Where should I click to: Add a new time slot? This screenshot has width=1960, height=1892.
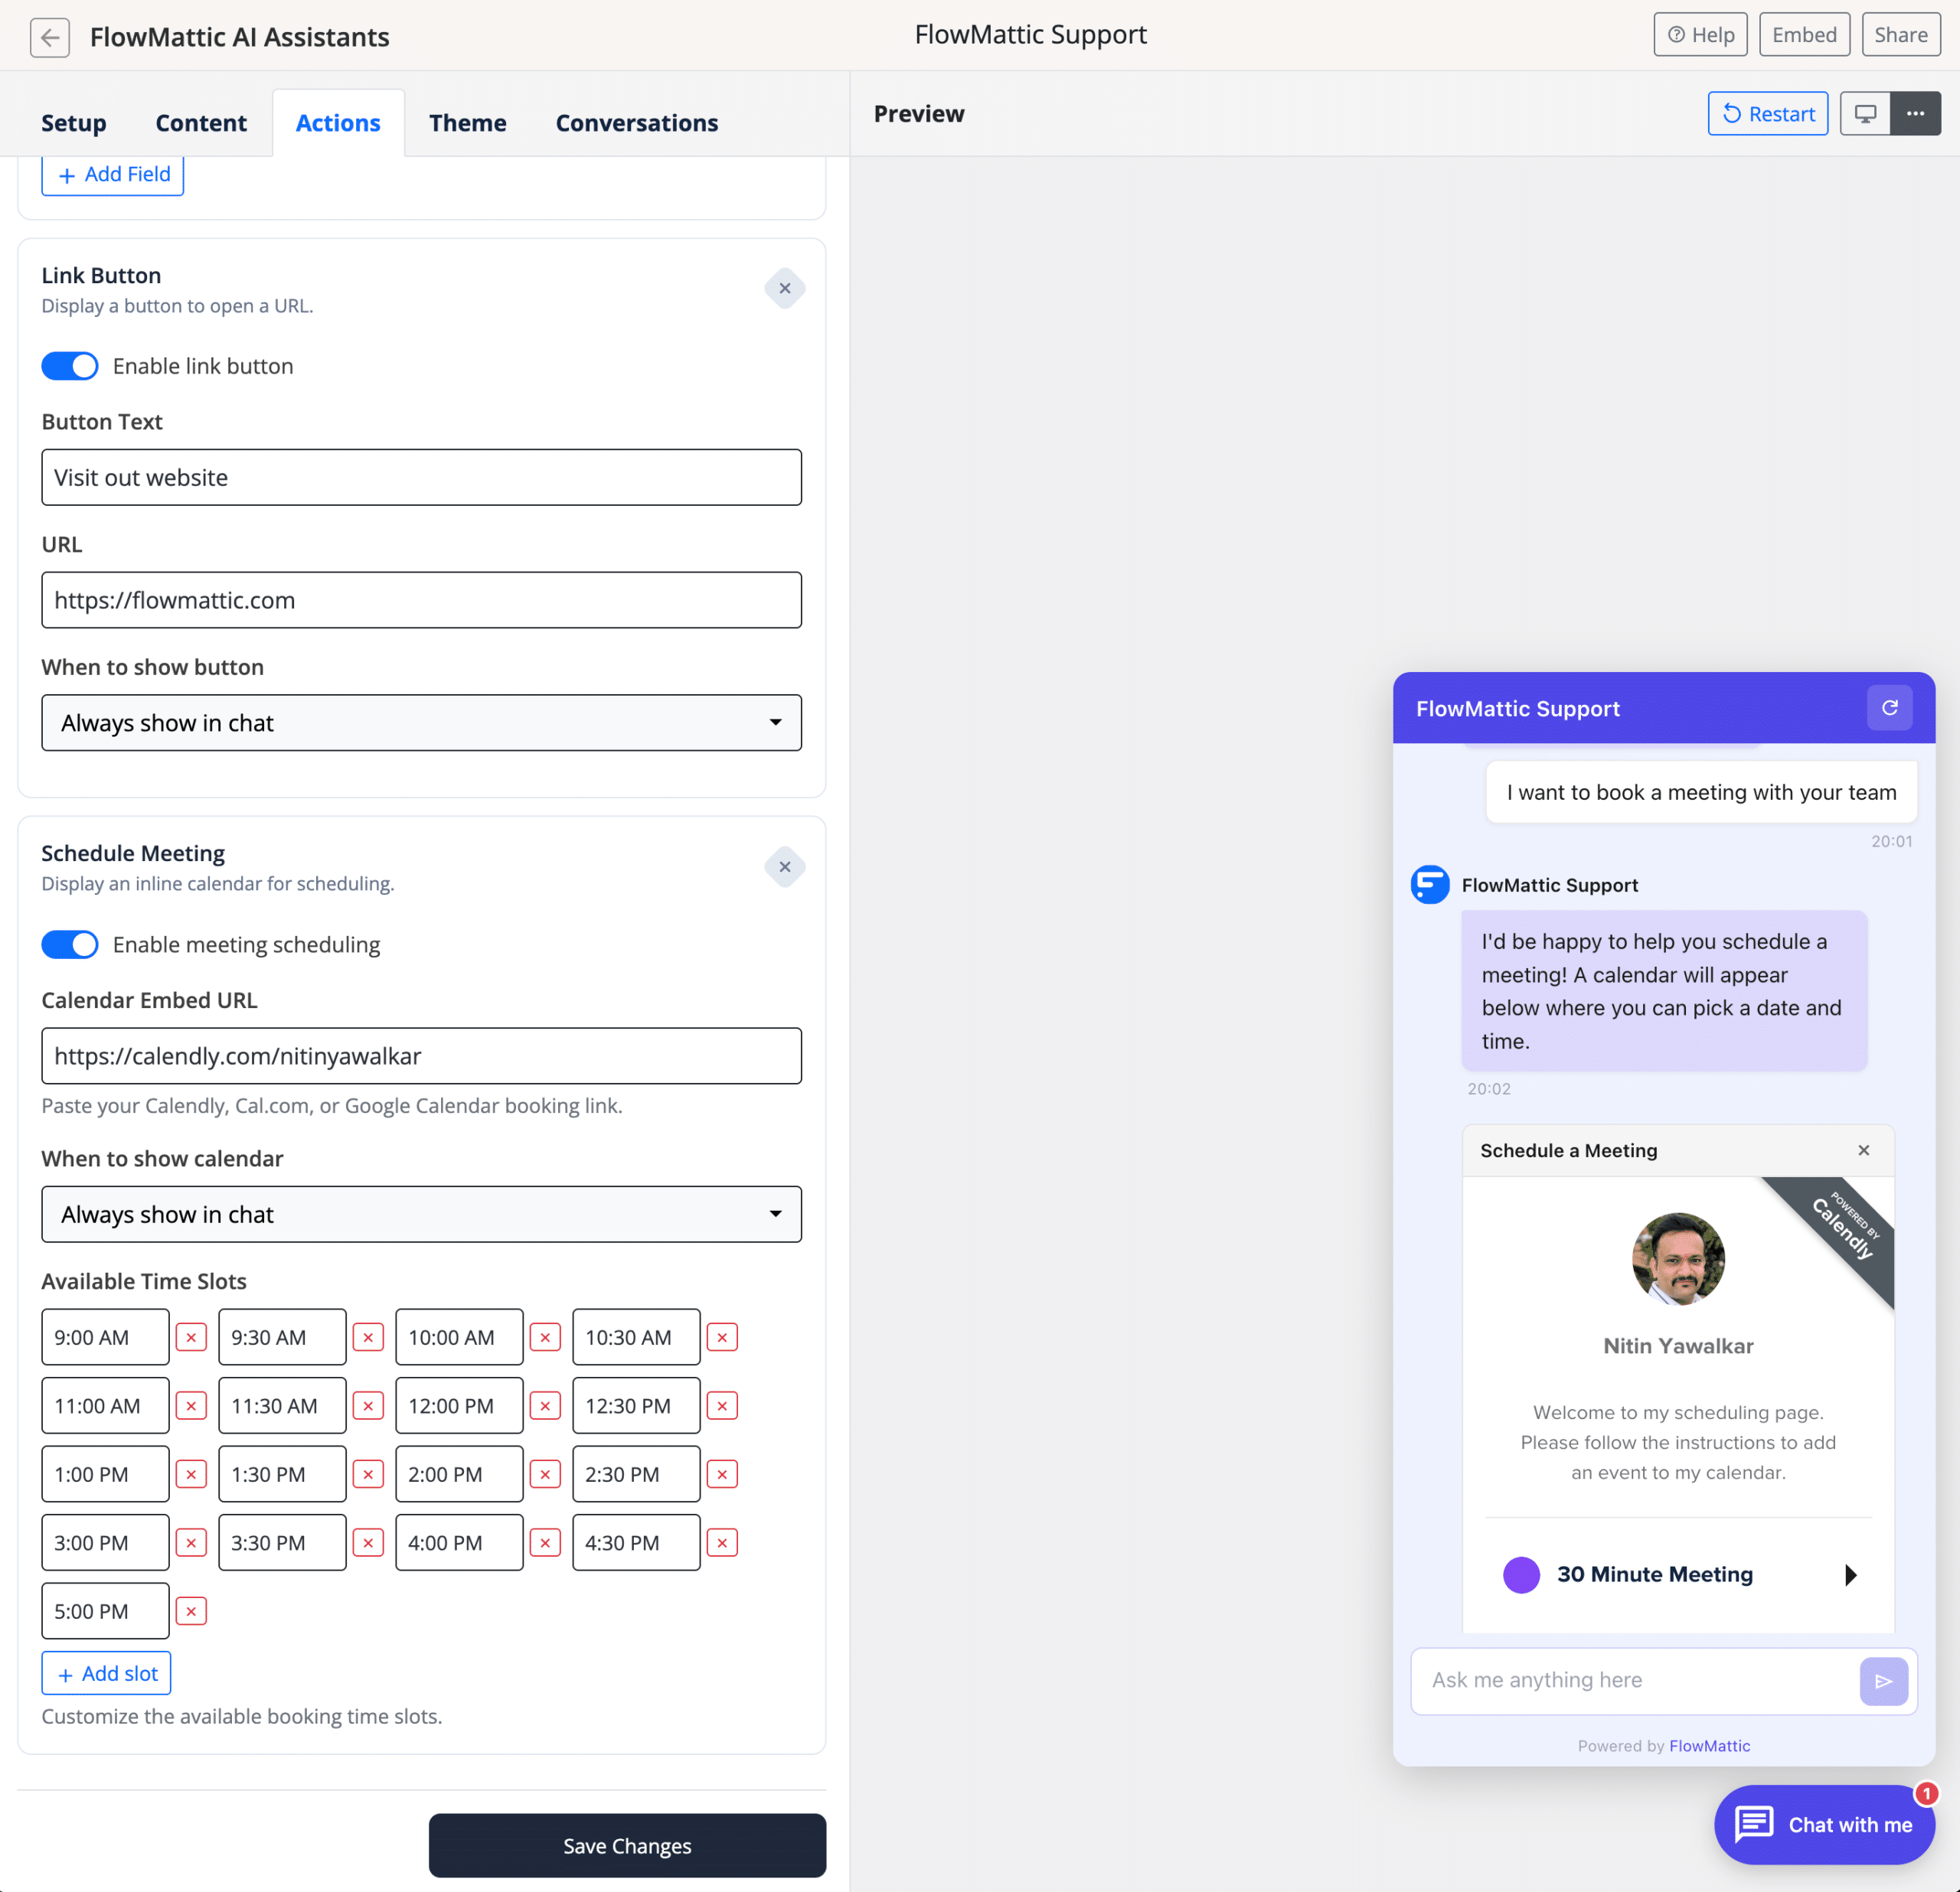[106, 1672]
